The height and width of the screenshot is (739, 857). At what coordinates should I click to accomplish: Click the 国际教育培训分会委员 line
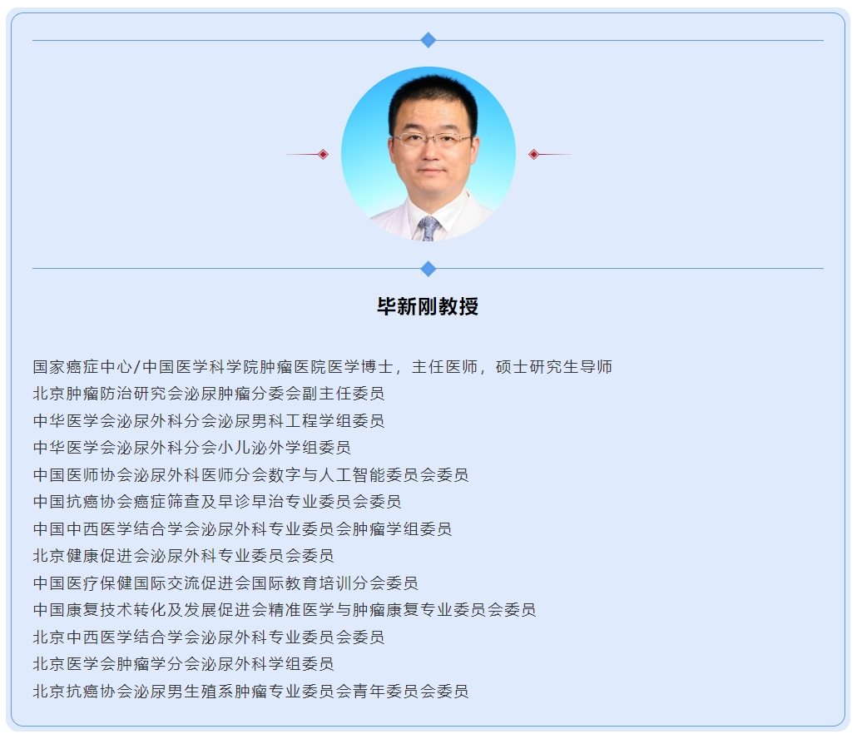(225, 583)
